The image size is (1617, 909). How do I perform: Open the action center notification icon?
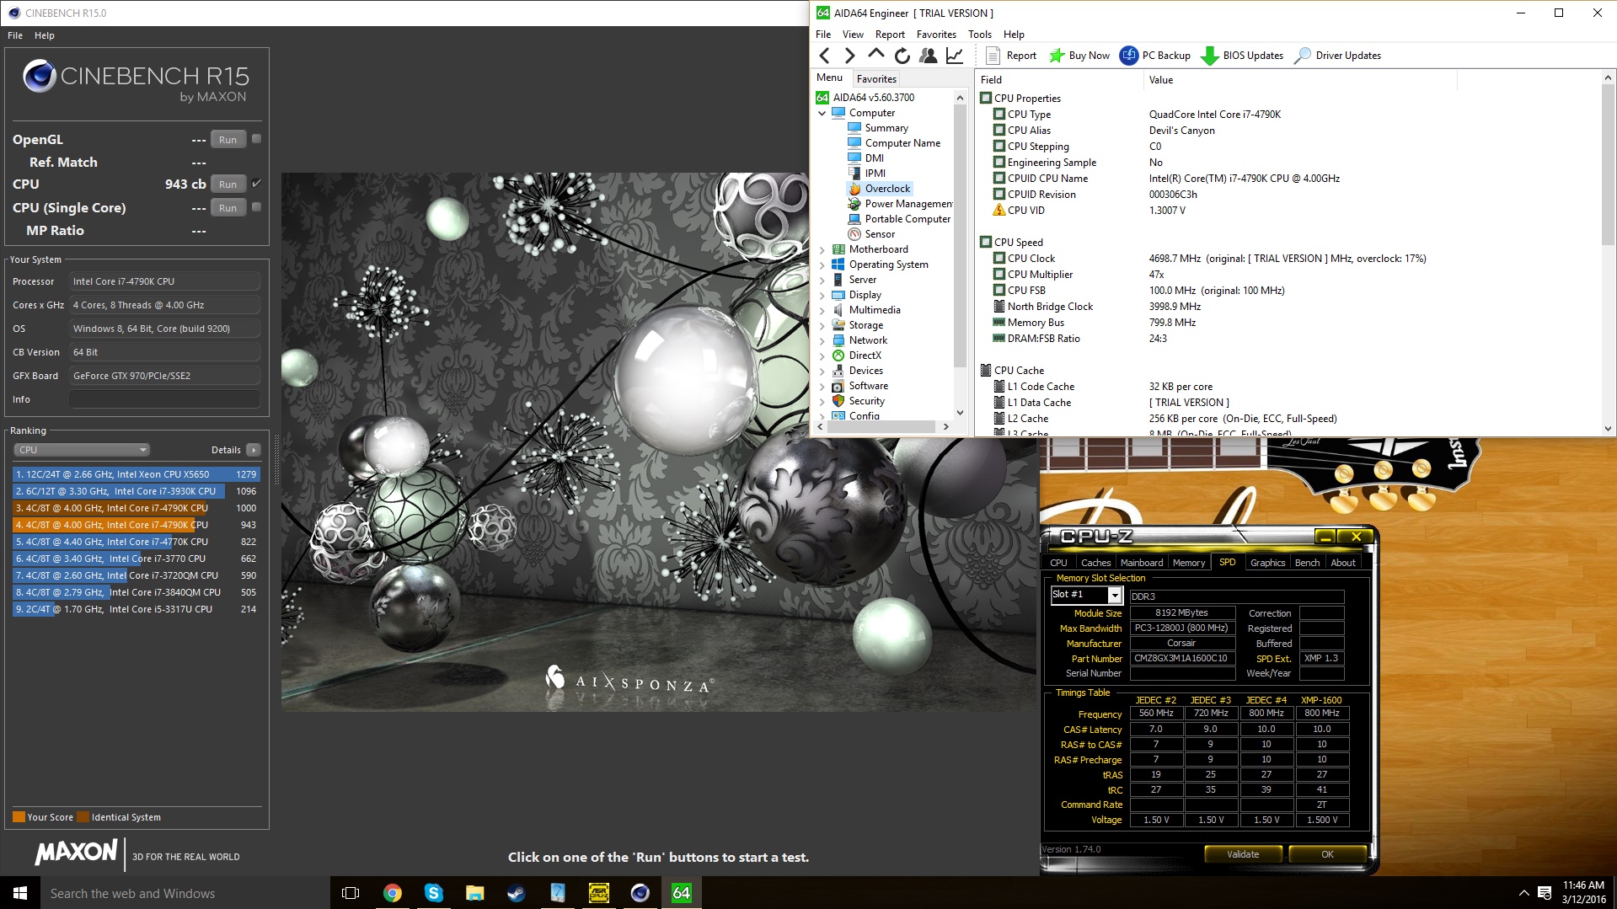tap(1545, 893)
